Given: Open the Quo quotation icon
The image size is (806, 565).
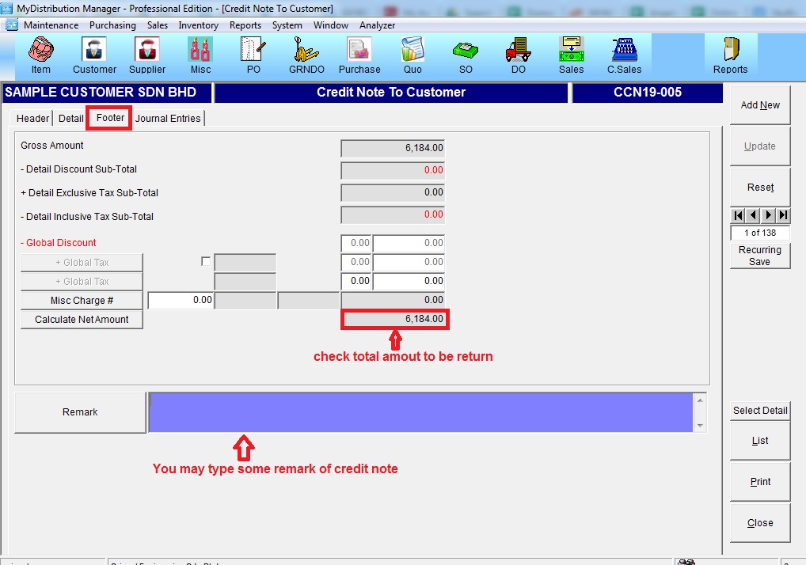Looking at the screenshot, I should pyautogui.click(x=413, y=55).
